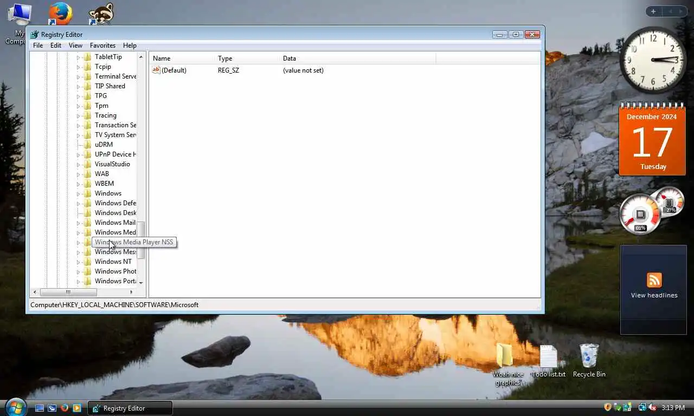Expand the Transaction Server key
Image resolution: width=694 pixels, height=416 pixels.
coord(78,125)
